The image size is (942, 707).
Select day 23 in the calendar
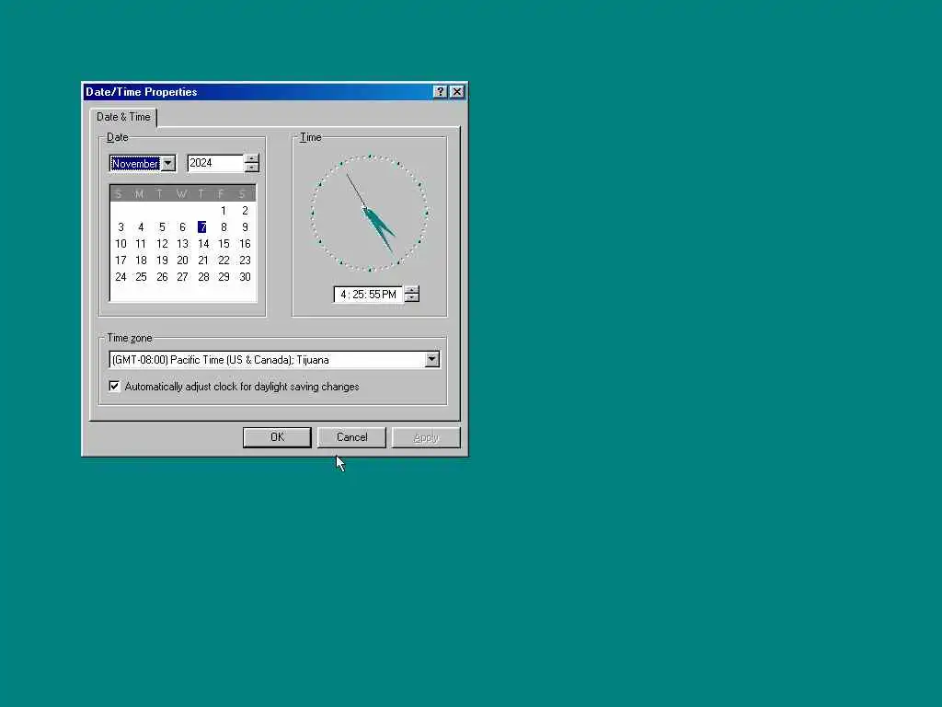[245, 261]
